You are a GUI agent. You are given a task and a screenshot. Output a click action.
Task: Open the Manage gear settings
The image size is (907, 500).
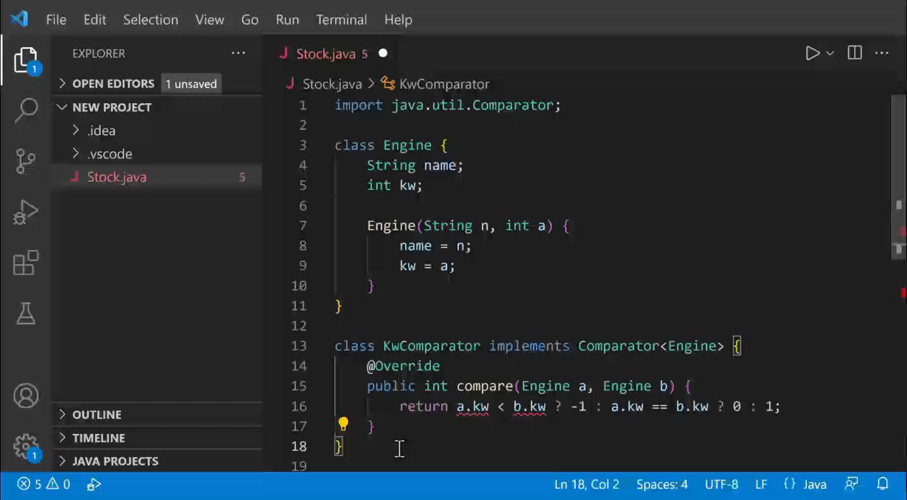click(x=26, y=446)
